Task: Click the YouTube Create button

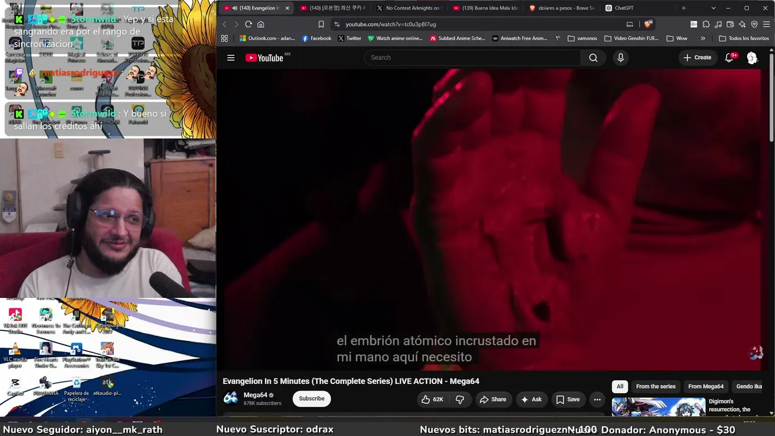Action: (x=697, y=58)
